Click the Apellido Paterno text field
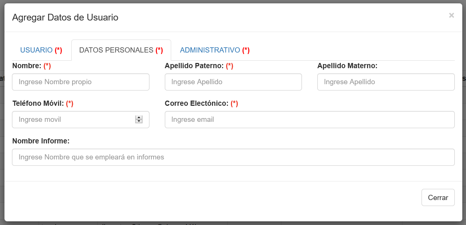Image resolution: width=466 pixels, height=225 pixels. click(233, 82)
